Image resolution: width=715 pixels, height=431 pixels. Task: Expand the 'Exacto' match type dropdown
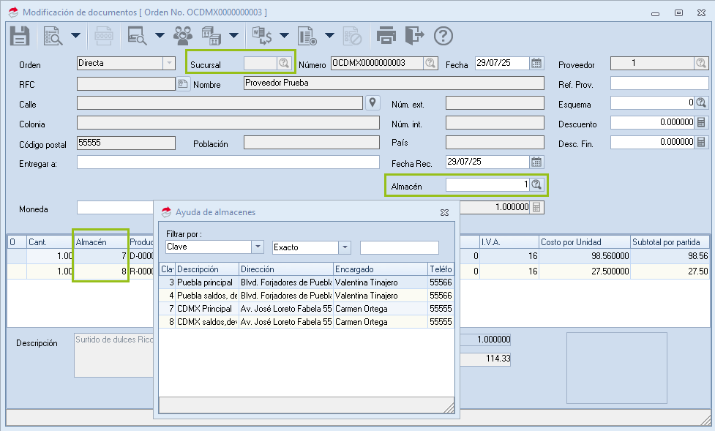(x=345, y=247)
